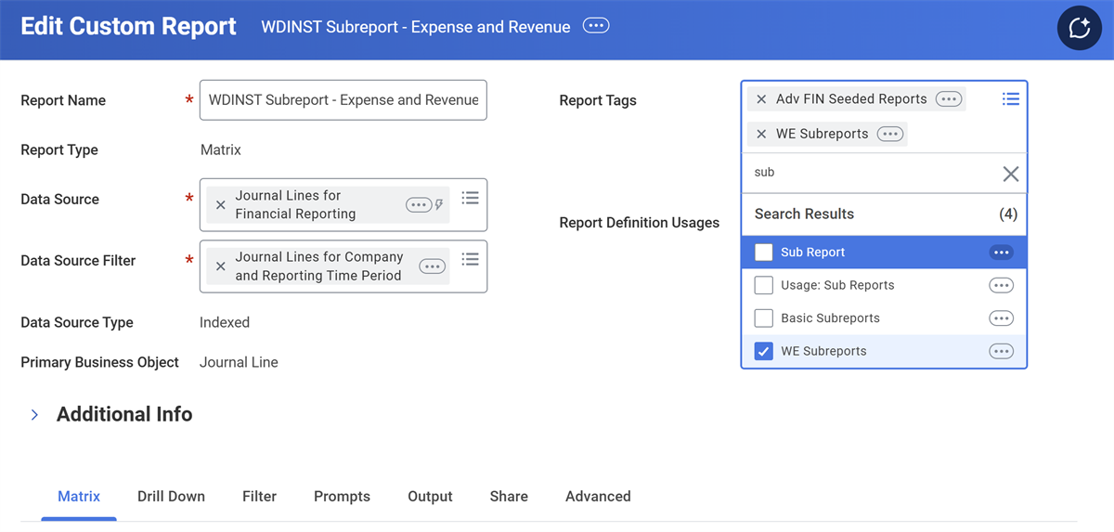
Task: Expand the Additional Info section
Action: click(x=34, y=415)
